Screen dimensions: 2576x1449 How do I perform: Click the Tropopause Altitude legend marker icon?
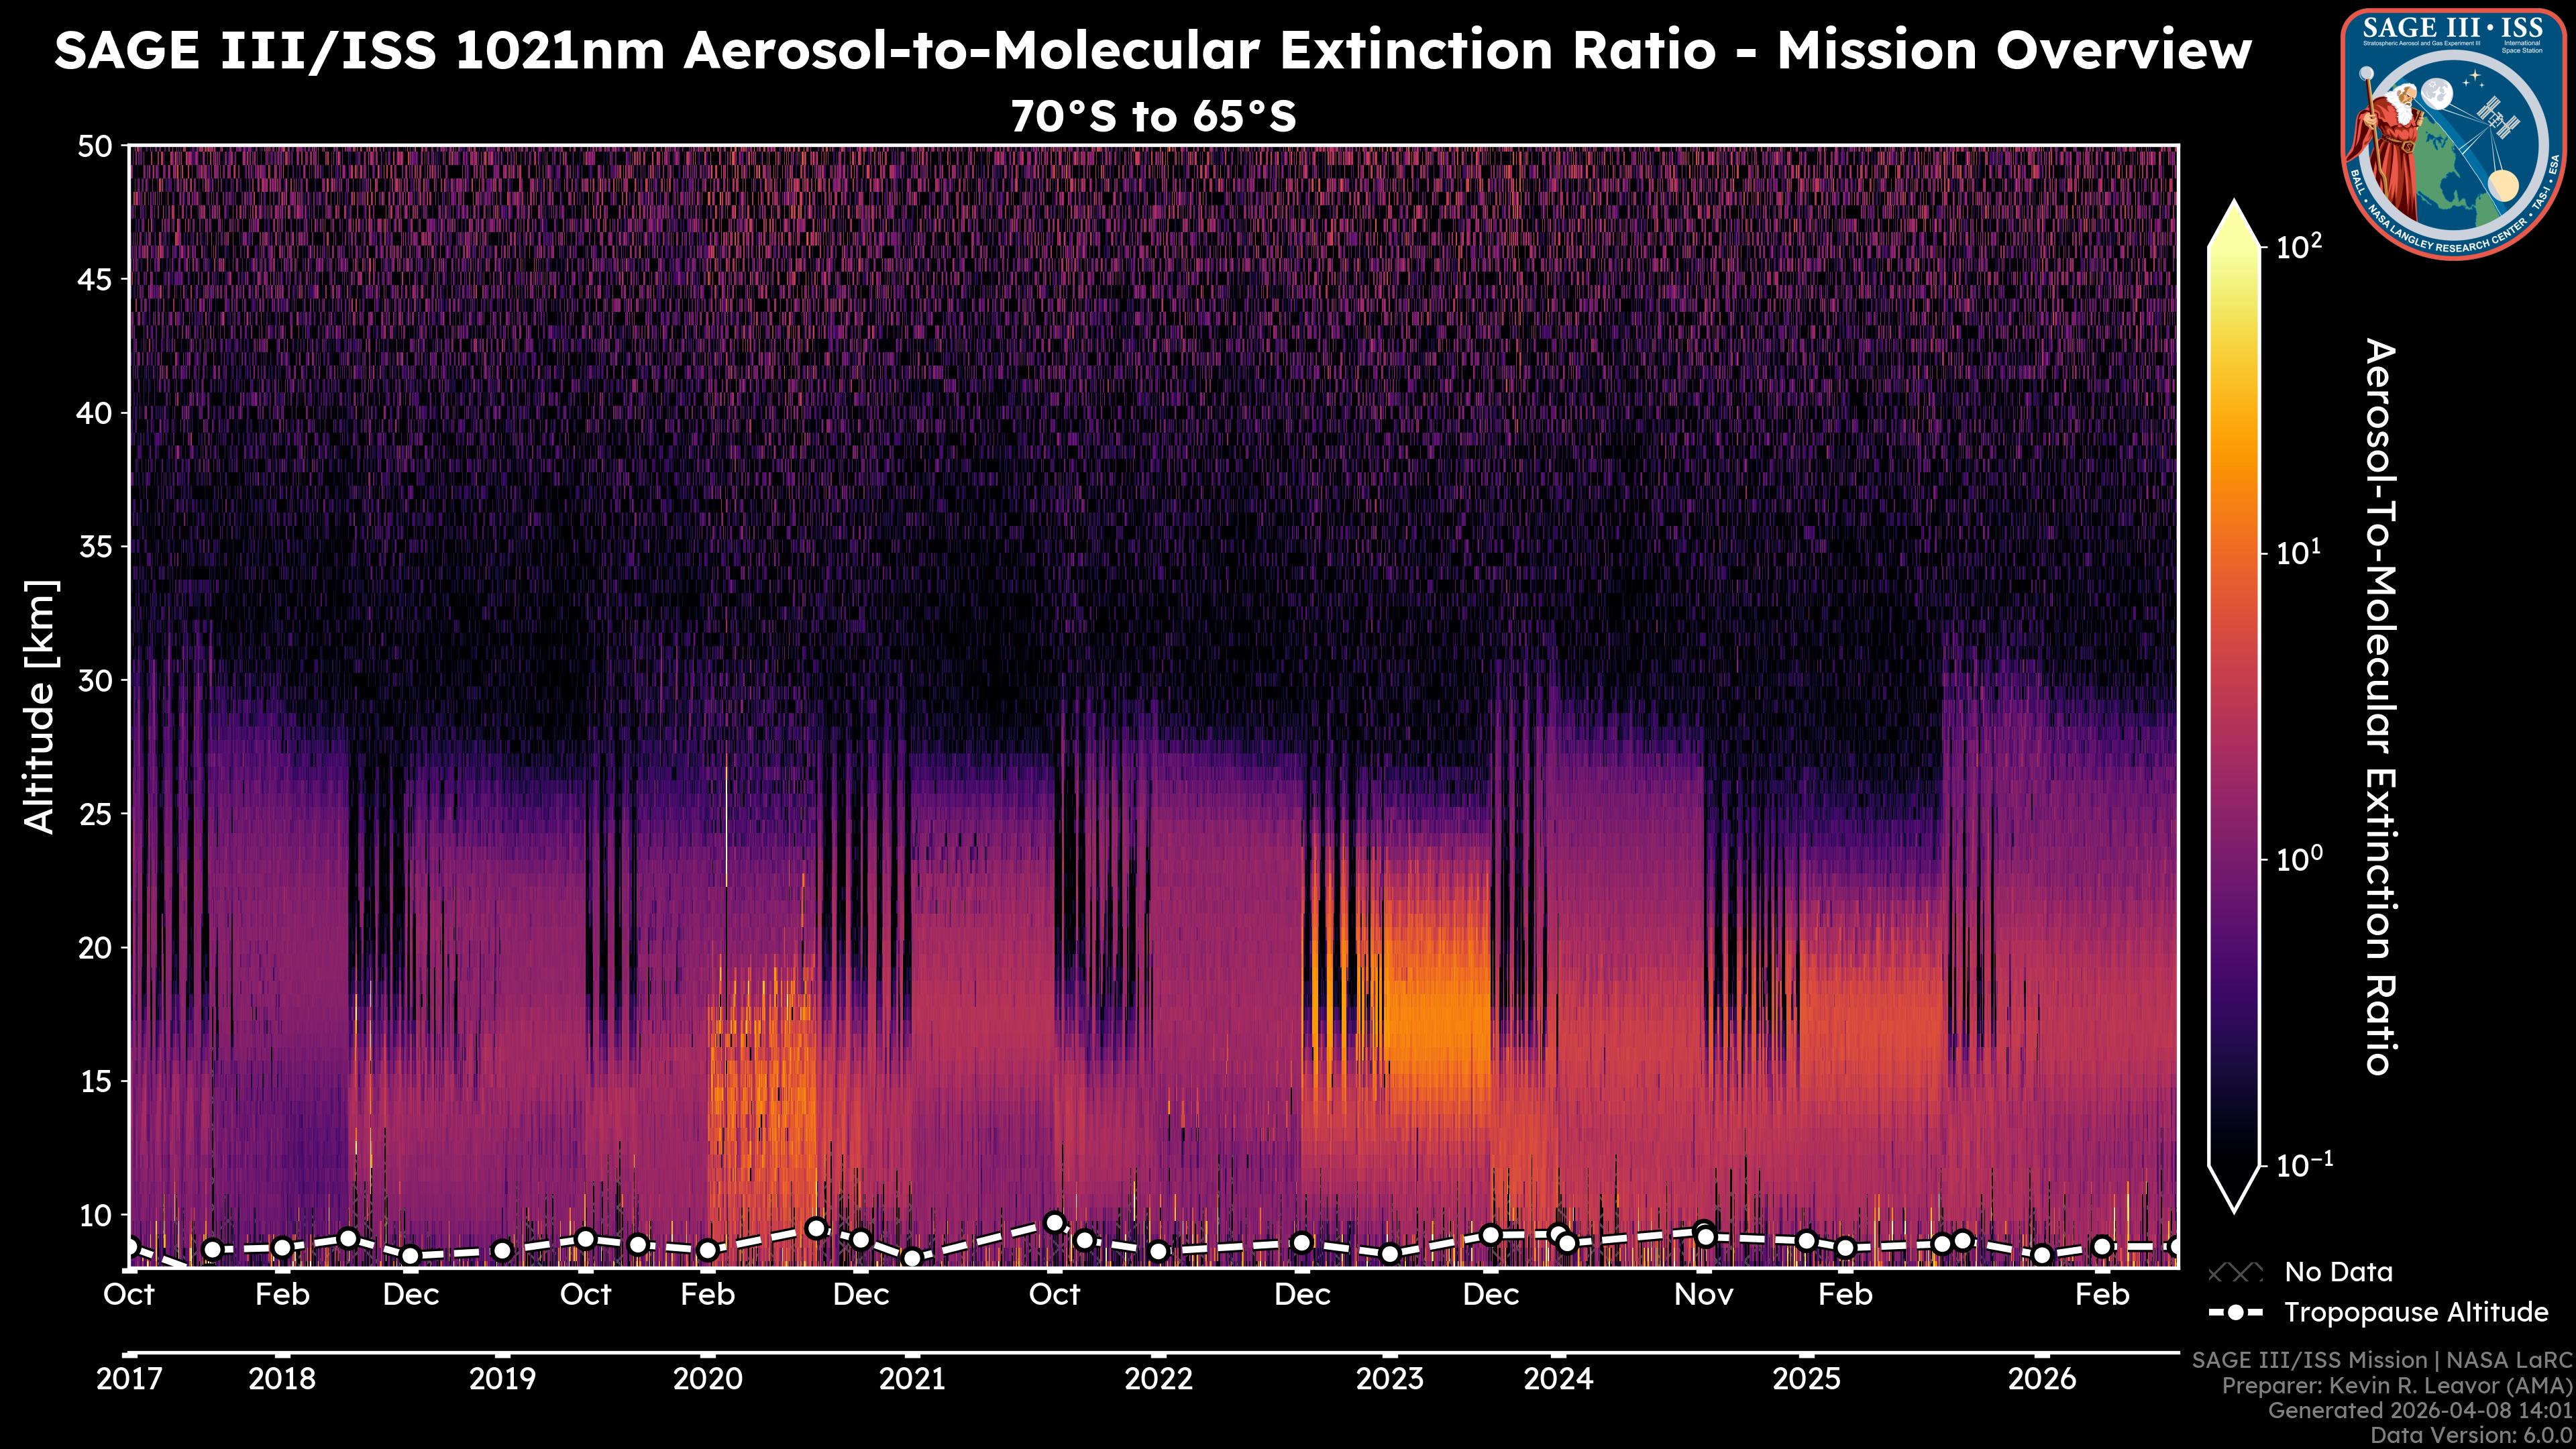click(x=2235, y=1312)
